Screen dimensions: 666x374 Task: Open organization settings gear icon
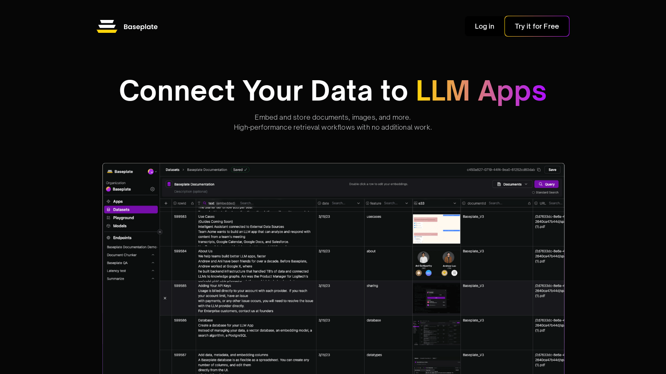(152, 189)
